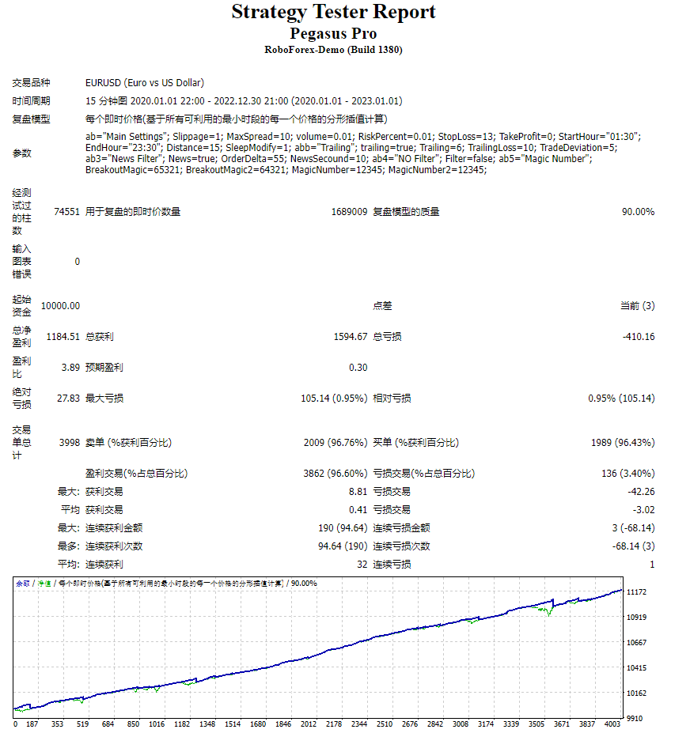Select the ticks modelled value '1689009'
This screenshot has height=733, width=690.
(350, 212)
